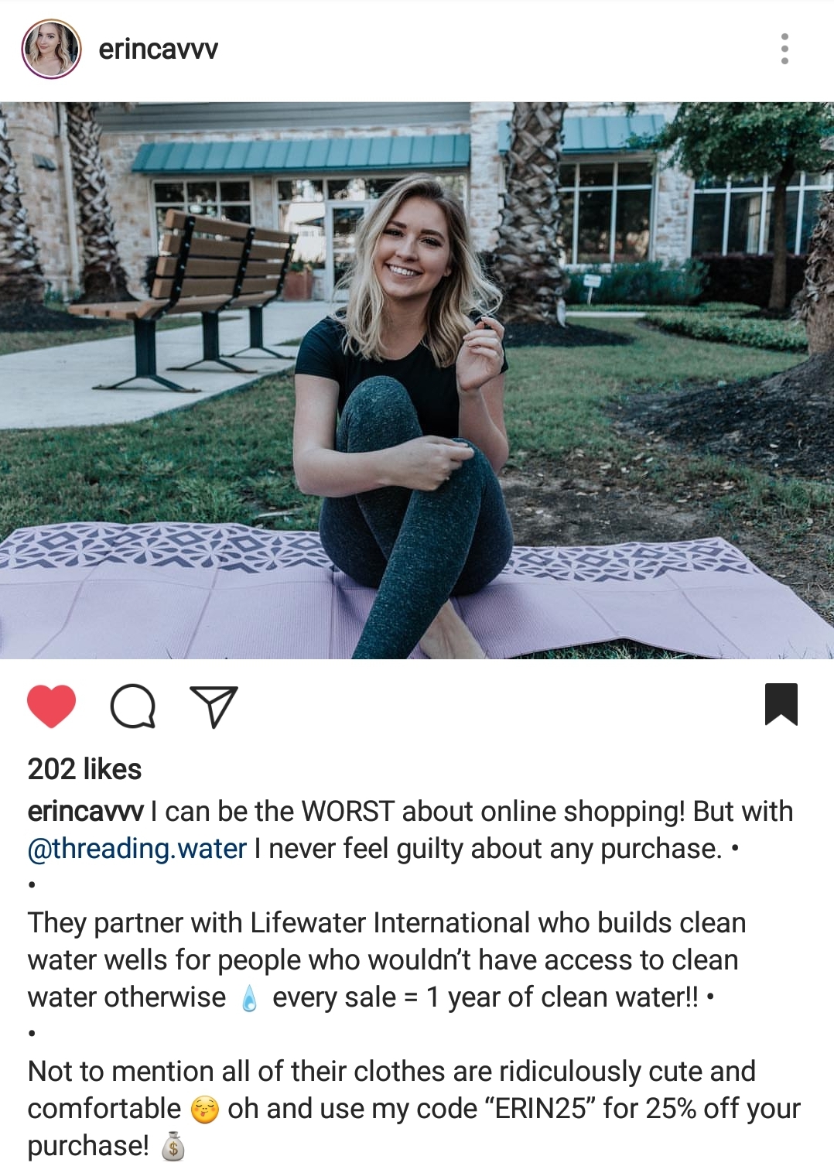Open comments with the speech bubble icon
The image size is (834, 1173).
click(133, 706)
